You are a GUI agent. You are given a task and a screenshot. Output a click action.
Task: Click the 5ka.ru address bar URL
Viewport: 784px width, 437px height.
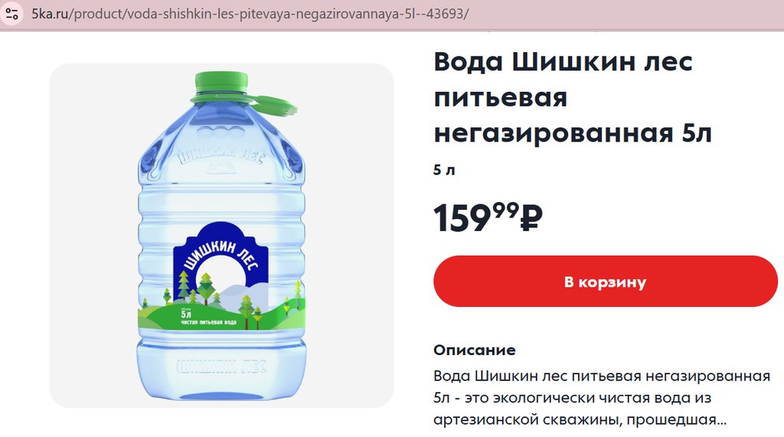pyautogui.click(x=250, y=14)
